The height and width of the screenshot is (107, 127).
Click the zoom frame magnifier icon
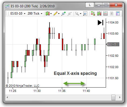[x=85, y=14]
